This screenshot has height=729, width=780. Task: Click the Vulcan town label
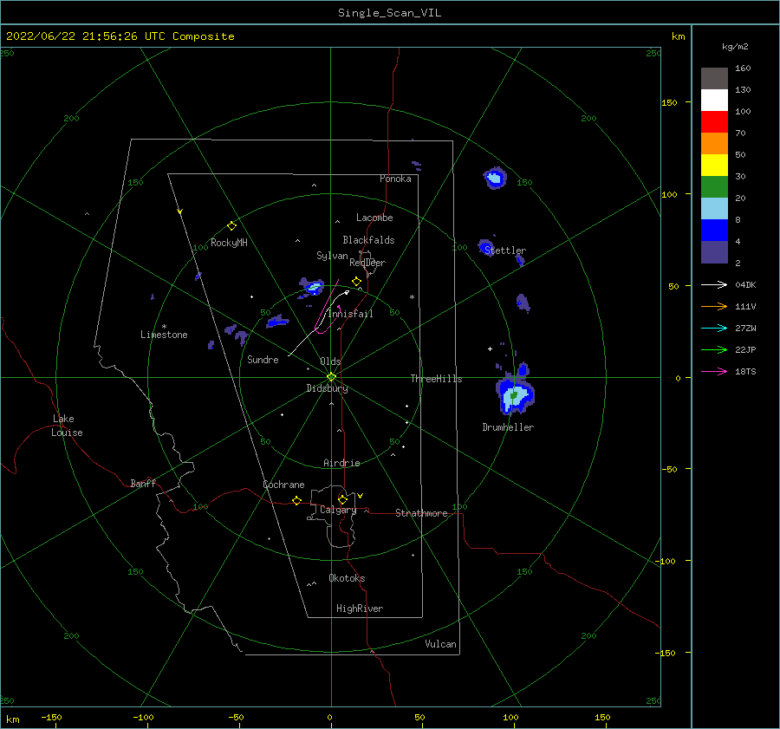click(x=440, y=644)
